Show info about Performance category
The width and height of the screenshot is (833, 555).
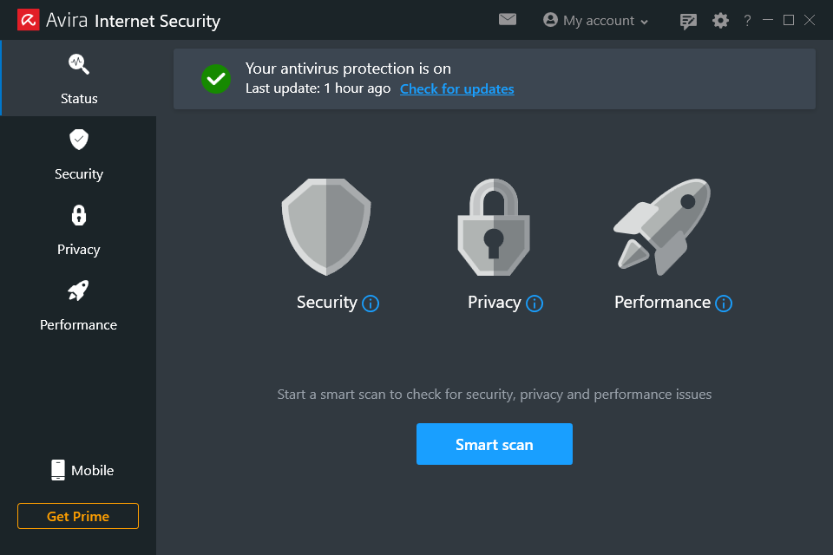724,304
